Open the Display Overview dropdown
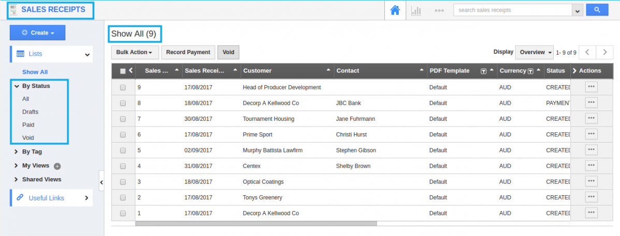The width and height of the screenshot is (620, 236). pyautogui.click(x=534, y=52)
